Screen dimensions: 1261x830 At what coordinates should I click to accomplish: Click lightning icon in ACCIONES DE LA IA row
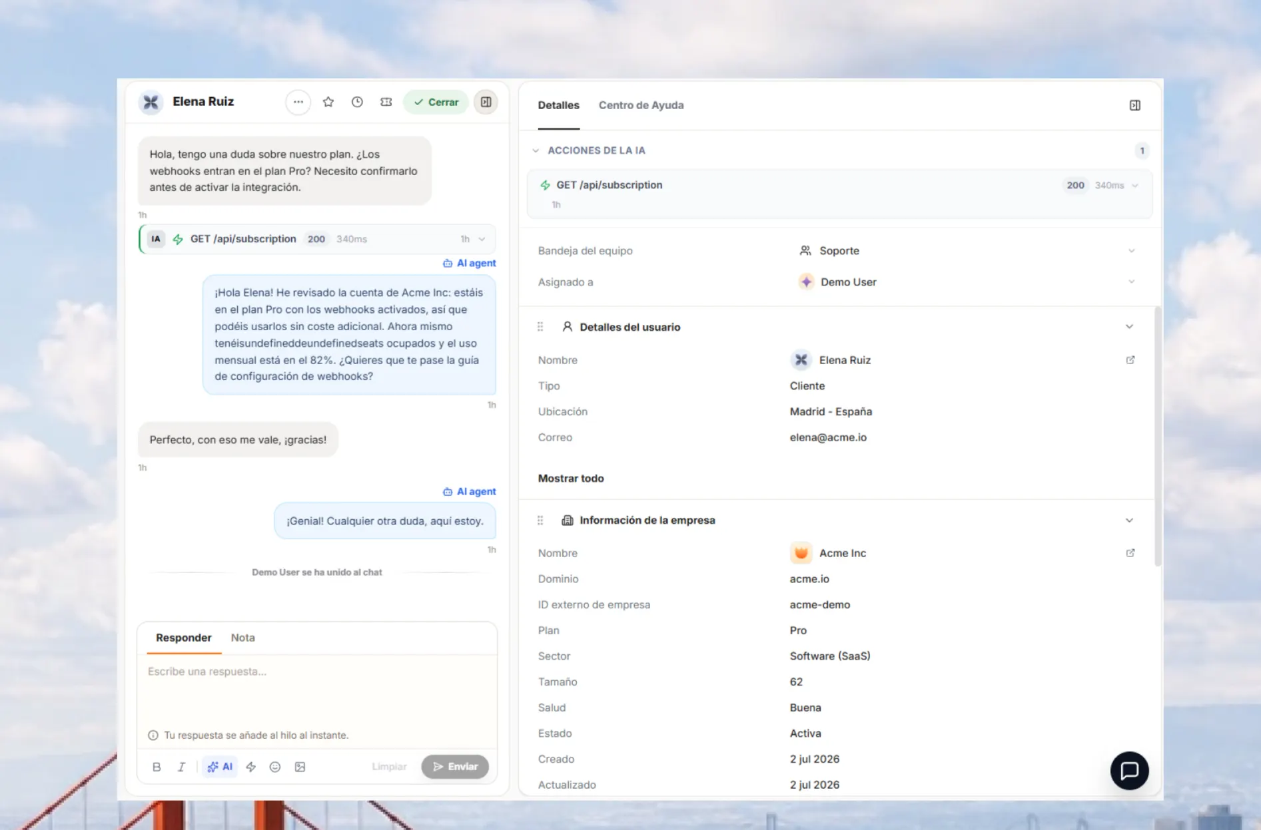[x=545, y=185]
